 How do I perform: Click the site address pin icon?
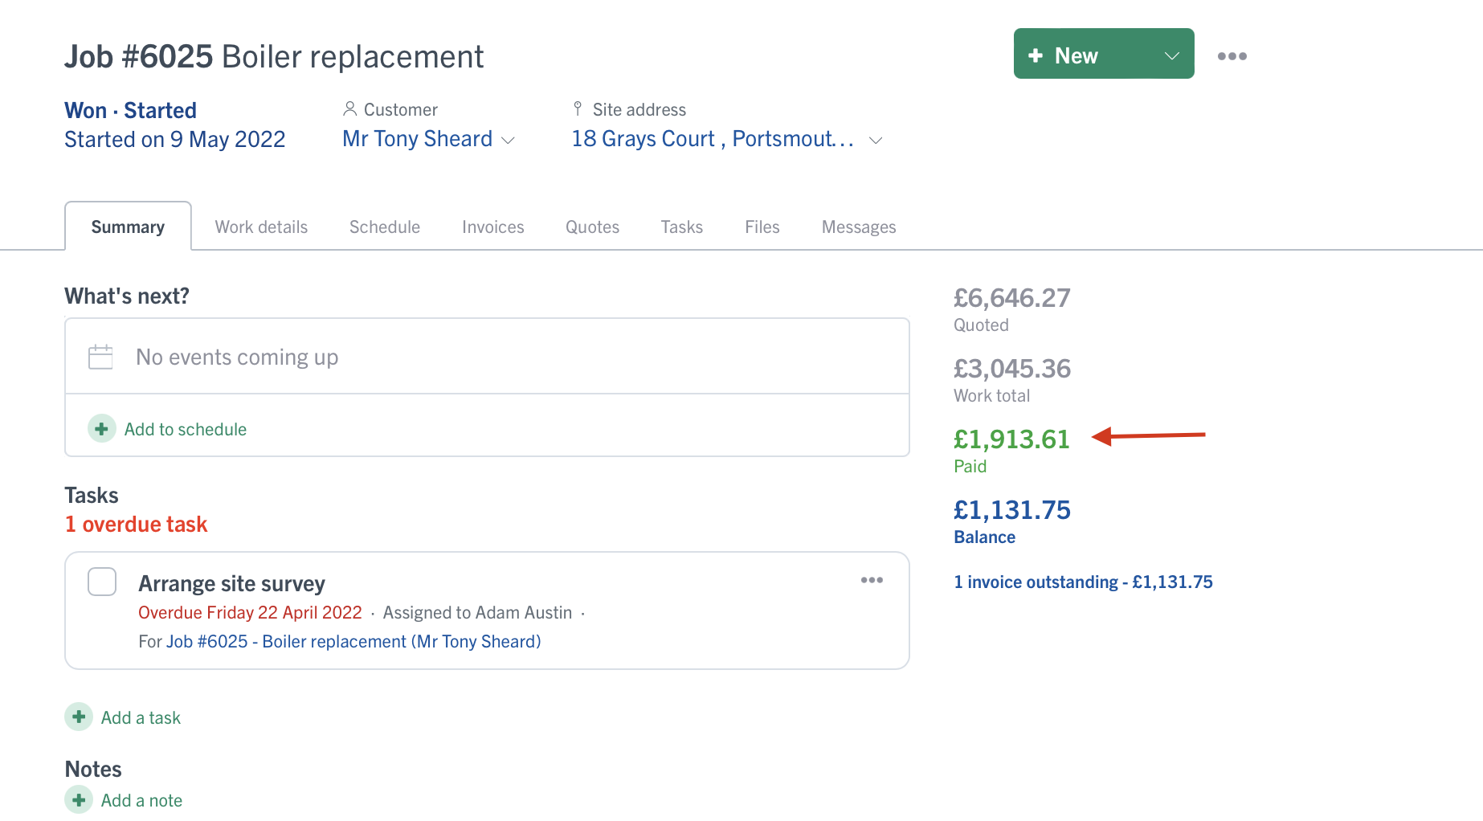click(x=578, y=108)
